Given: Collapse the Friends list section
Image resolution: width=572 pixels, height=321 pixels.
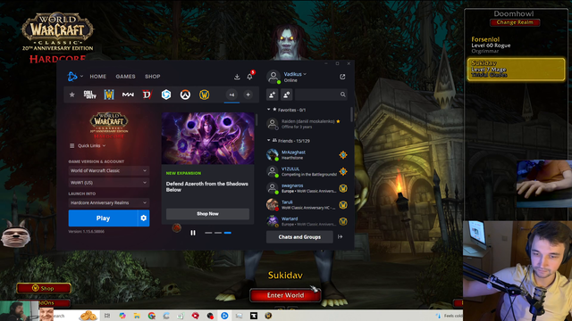Looking at the screenshot, I should (269, 141).
